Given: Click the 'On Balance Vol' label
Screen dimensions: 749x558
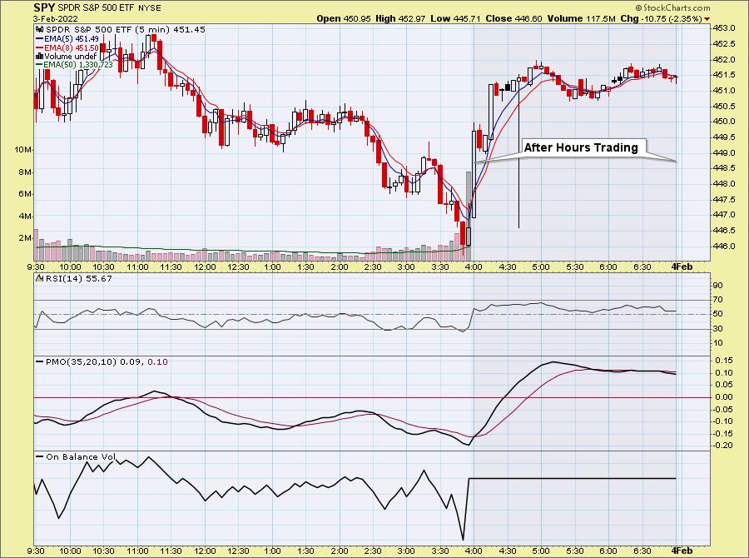Looking at the screenshot, I should coord(80,456).
